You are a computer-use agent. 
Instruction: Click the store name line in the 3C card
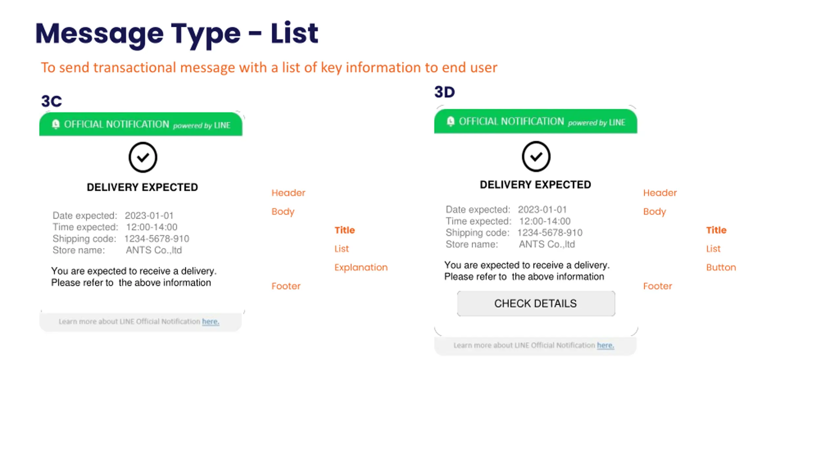117,250
